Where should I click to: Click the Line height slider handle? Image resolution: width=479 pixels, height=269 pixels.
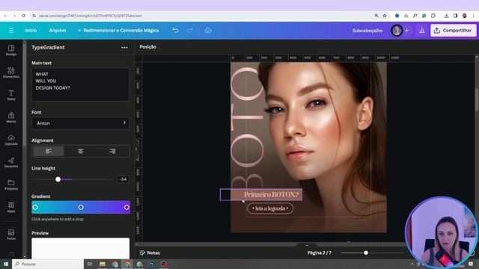click(58, 179)
